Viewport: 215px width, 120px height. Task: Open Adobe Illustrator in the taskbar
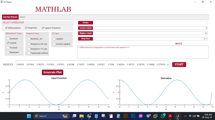[126, 116]
